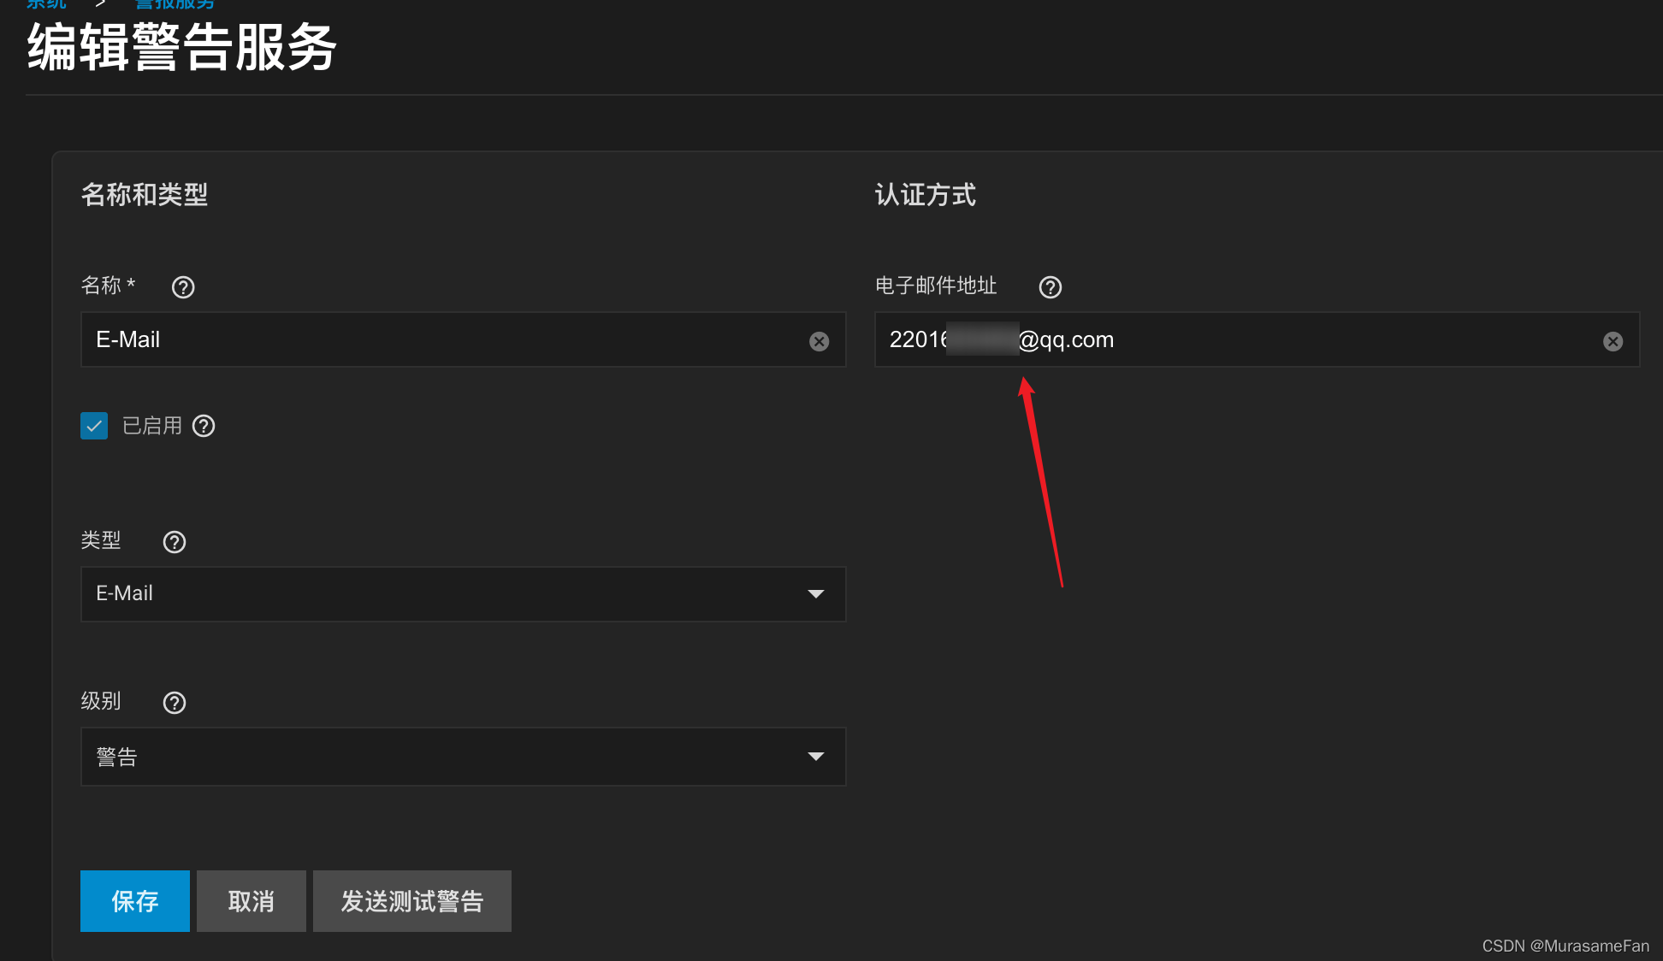Click the 保存 button
The height and width of the screenshot is (961, 1663).
135,901
